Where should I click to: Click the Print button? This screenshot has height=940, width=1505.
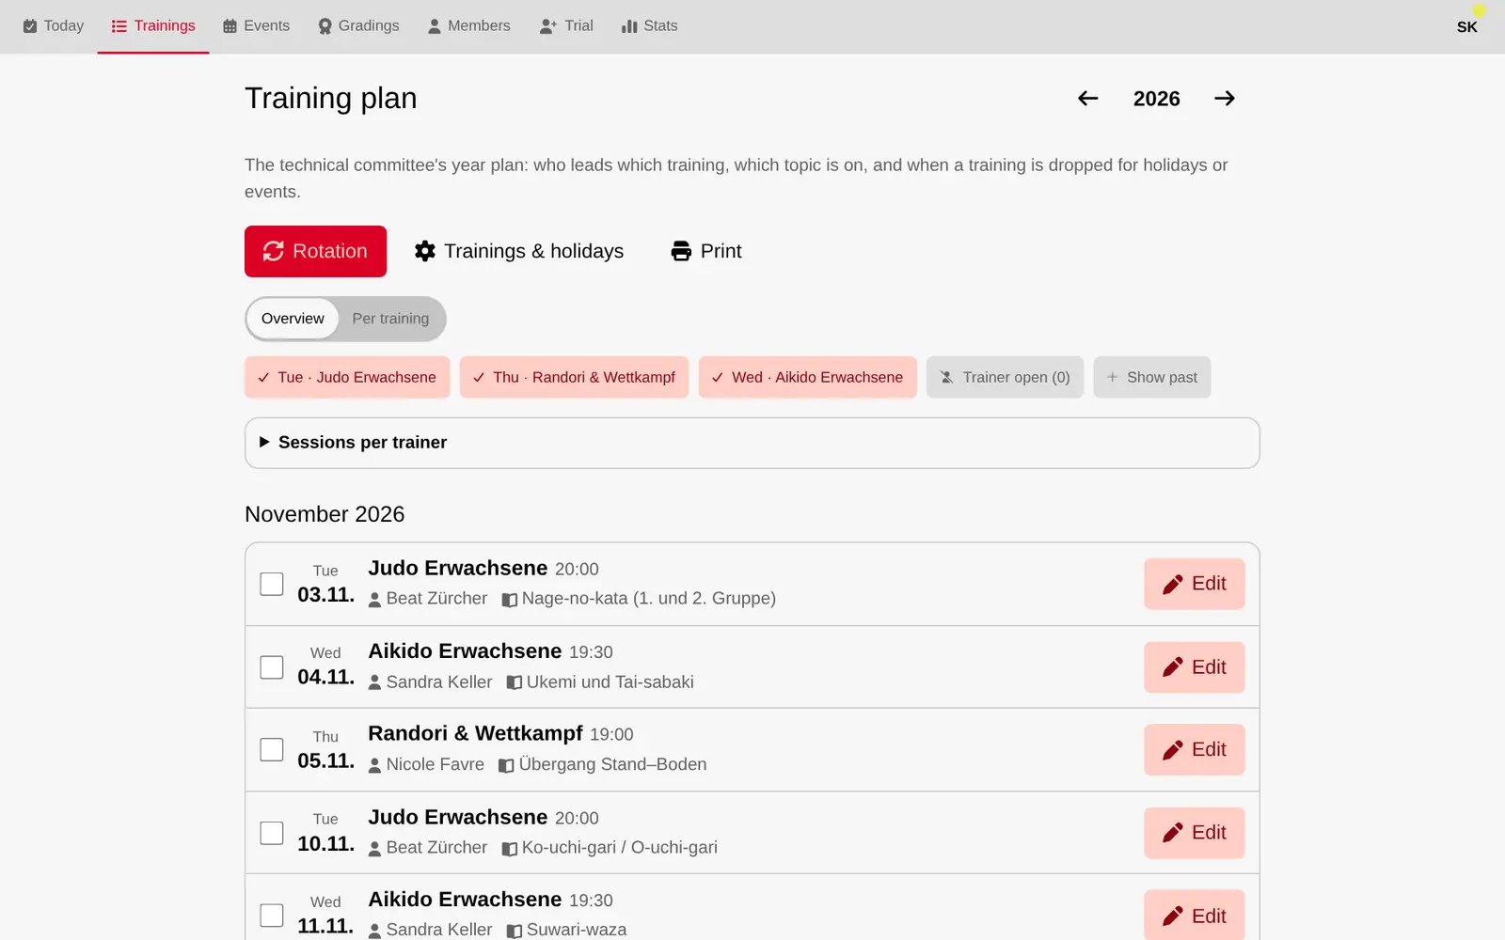(706, 251)
